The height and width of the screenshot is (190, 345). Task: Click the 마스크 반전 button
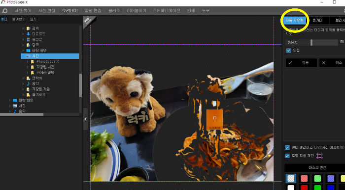pyautogui.click(x=314, y=167)
